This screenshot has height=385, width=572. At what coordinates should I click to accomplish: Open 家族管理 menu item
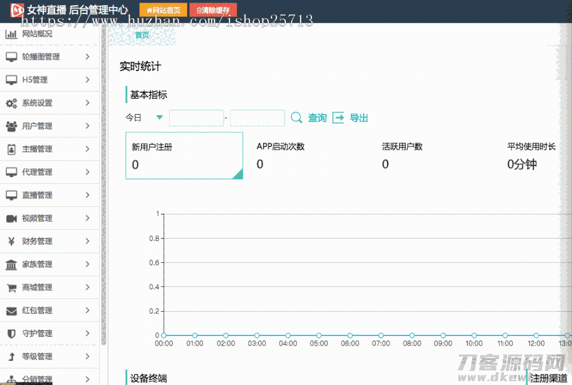(50, 264)
